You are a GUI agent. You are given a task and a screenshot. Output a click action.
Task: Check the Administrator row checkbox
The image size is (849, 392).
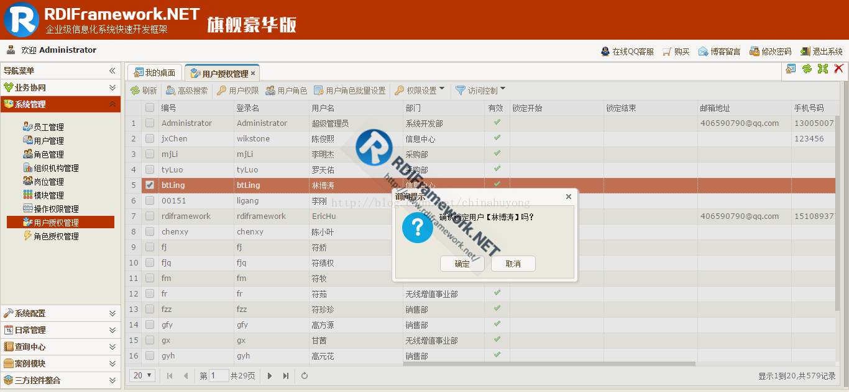(x=150, y=123)
